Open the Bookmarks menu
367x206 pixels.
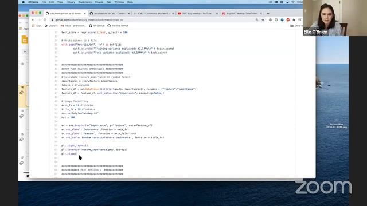85,2
